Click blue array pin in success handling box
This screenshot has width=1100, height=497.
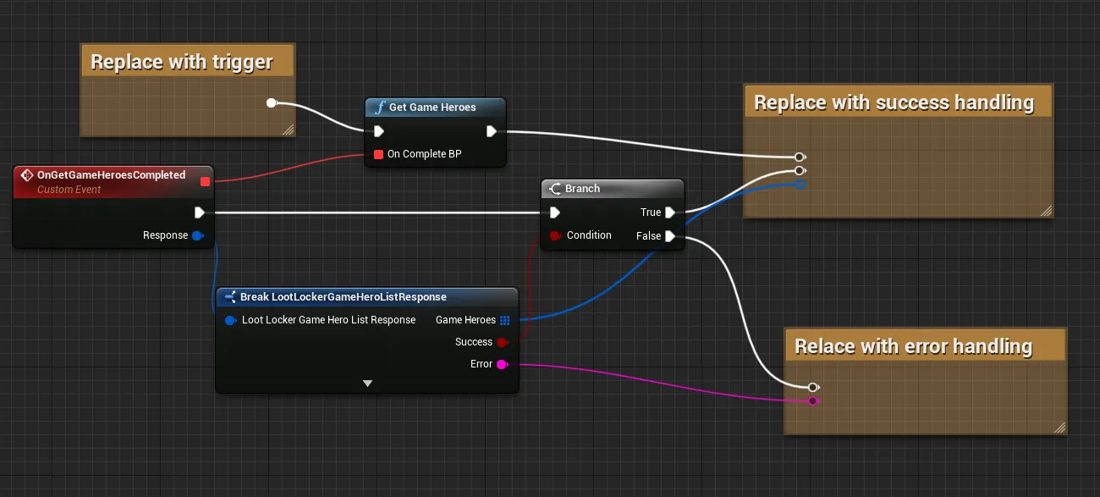[800, 184]
